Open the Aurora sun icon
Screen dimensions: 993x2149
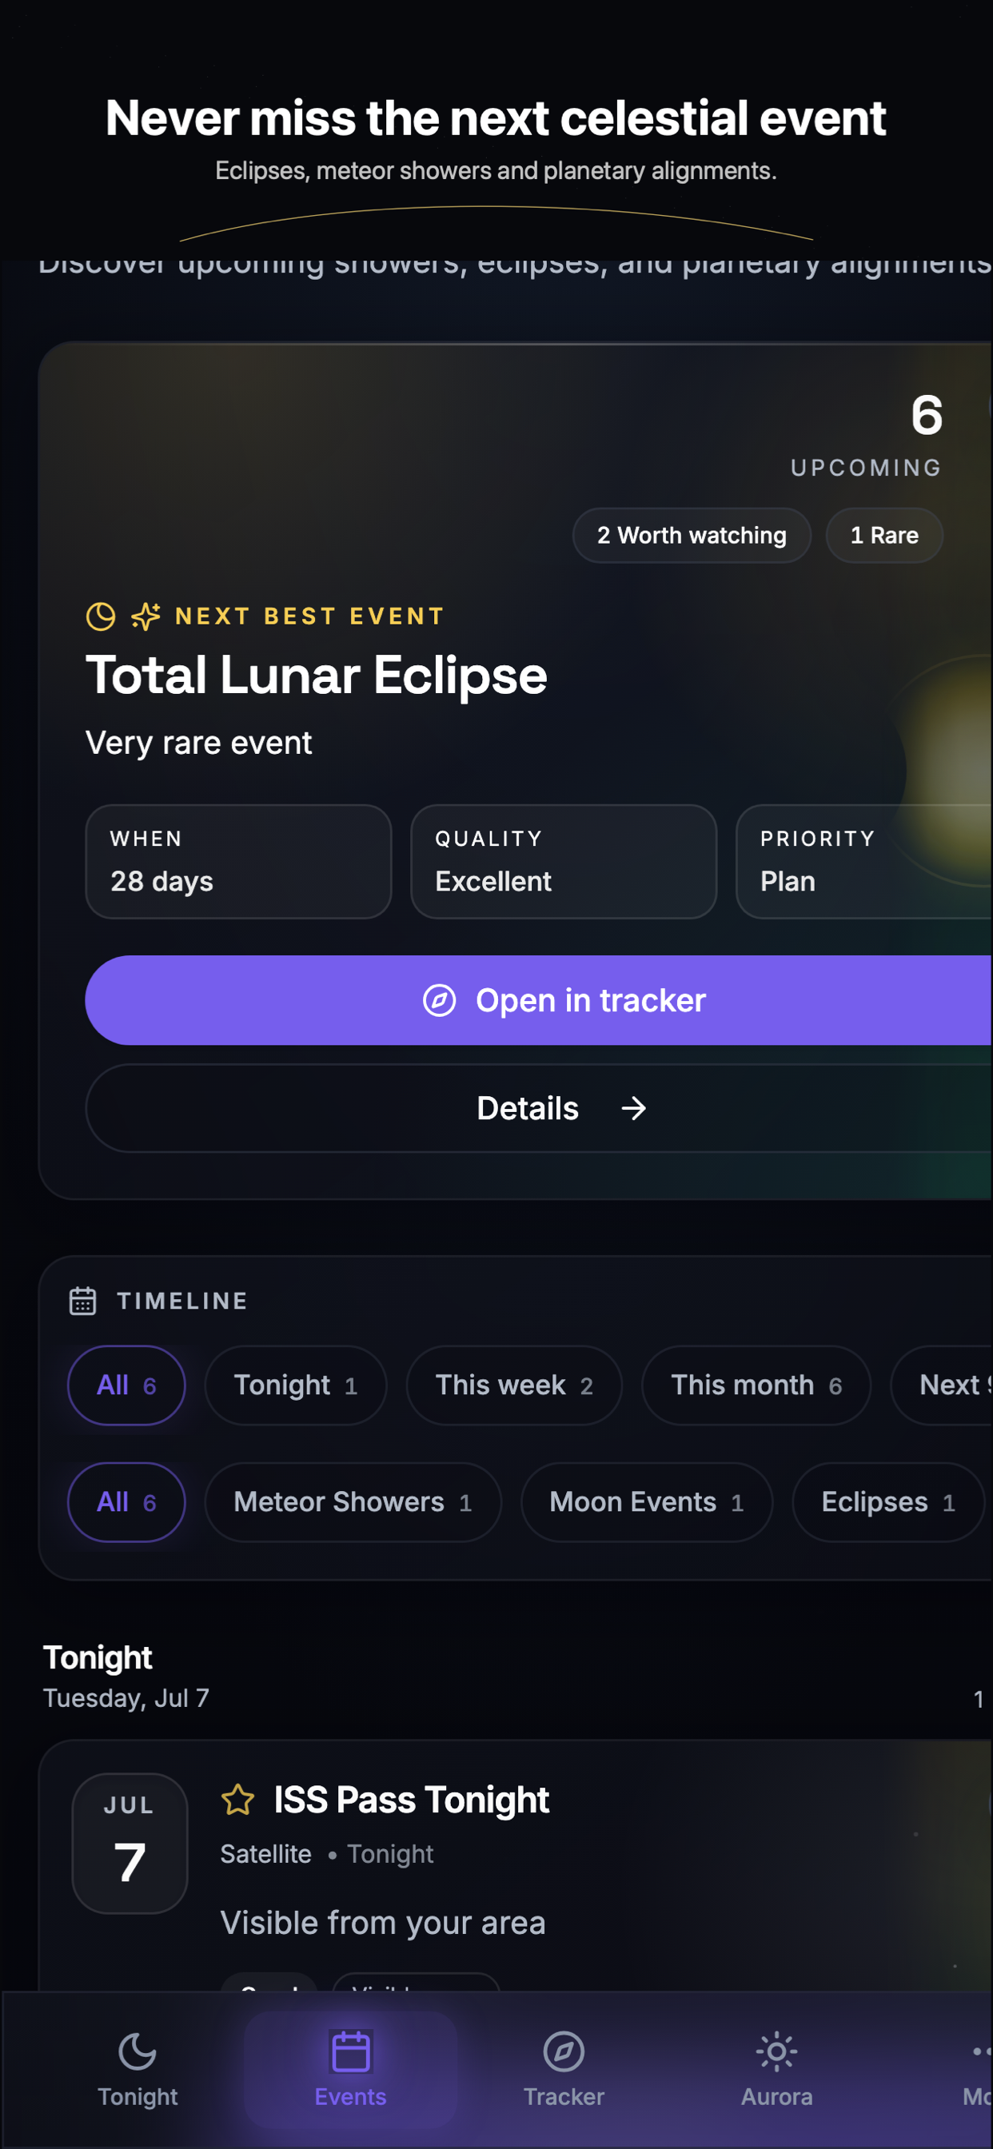click(x=777, y=2051)
